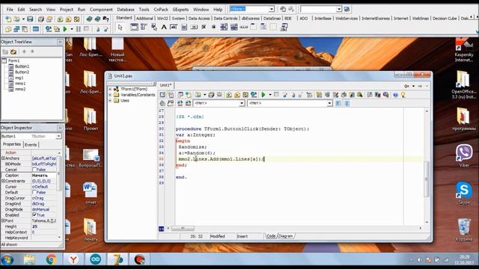Expand the Font property

click(3, 220)
